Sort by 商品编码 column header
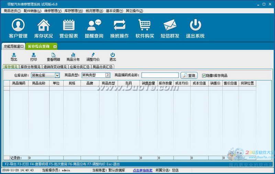This screenshot has width=275, height=174. pyautogui.click(x=19, y=83)
